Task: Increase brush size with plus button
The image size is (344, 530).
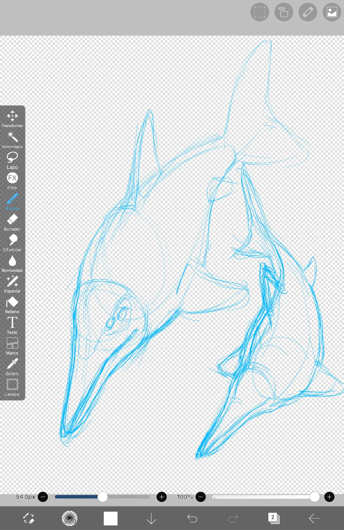Action: [161, 497]
